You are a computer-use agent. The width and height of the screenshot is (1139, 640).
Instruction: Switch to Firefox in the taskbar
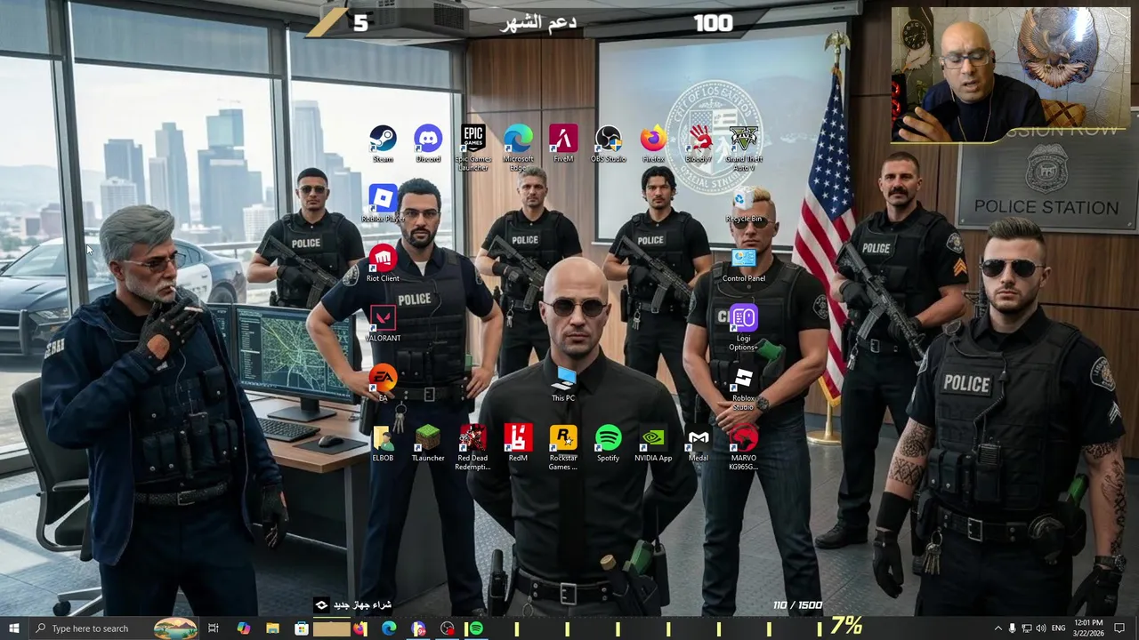[x=359, y=628]
